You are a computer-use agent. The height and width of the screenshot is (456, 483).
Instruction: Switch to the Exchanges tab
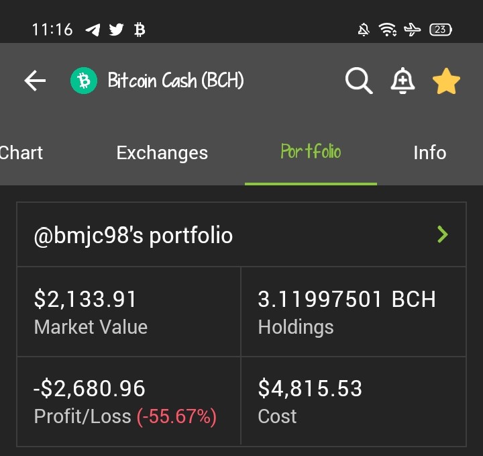pyautogui.click(x=162, y=152)
